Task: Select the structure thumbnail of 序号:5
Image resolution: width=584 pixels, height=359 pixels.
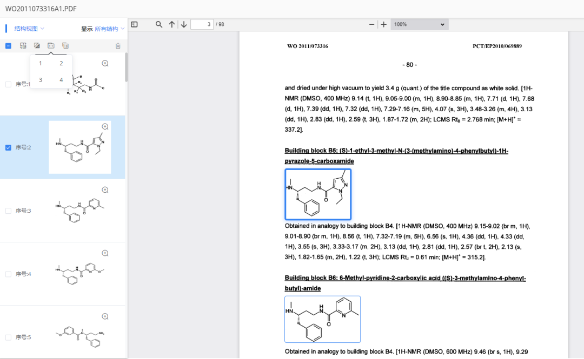Action: 79,337
